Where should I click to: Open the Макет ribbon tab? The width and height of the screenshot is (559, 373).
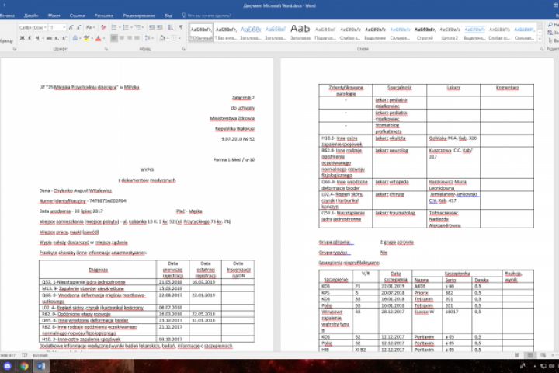[54, 16]
